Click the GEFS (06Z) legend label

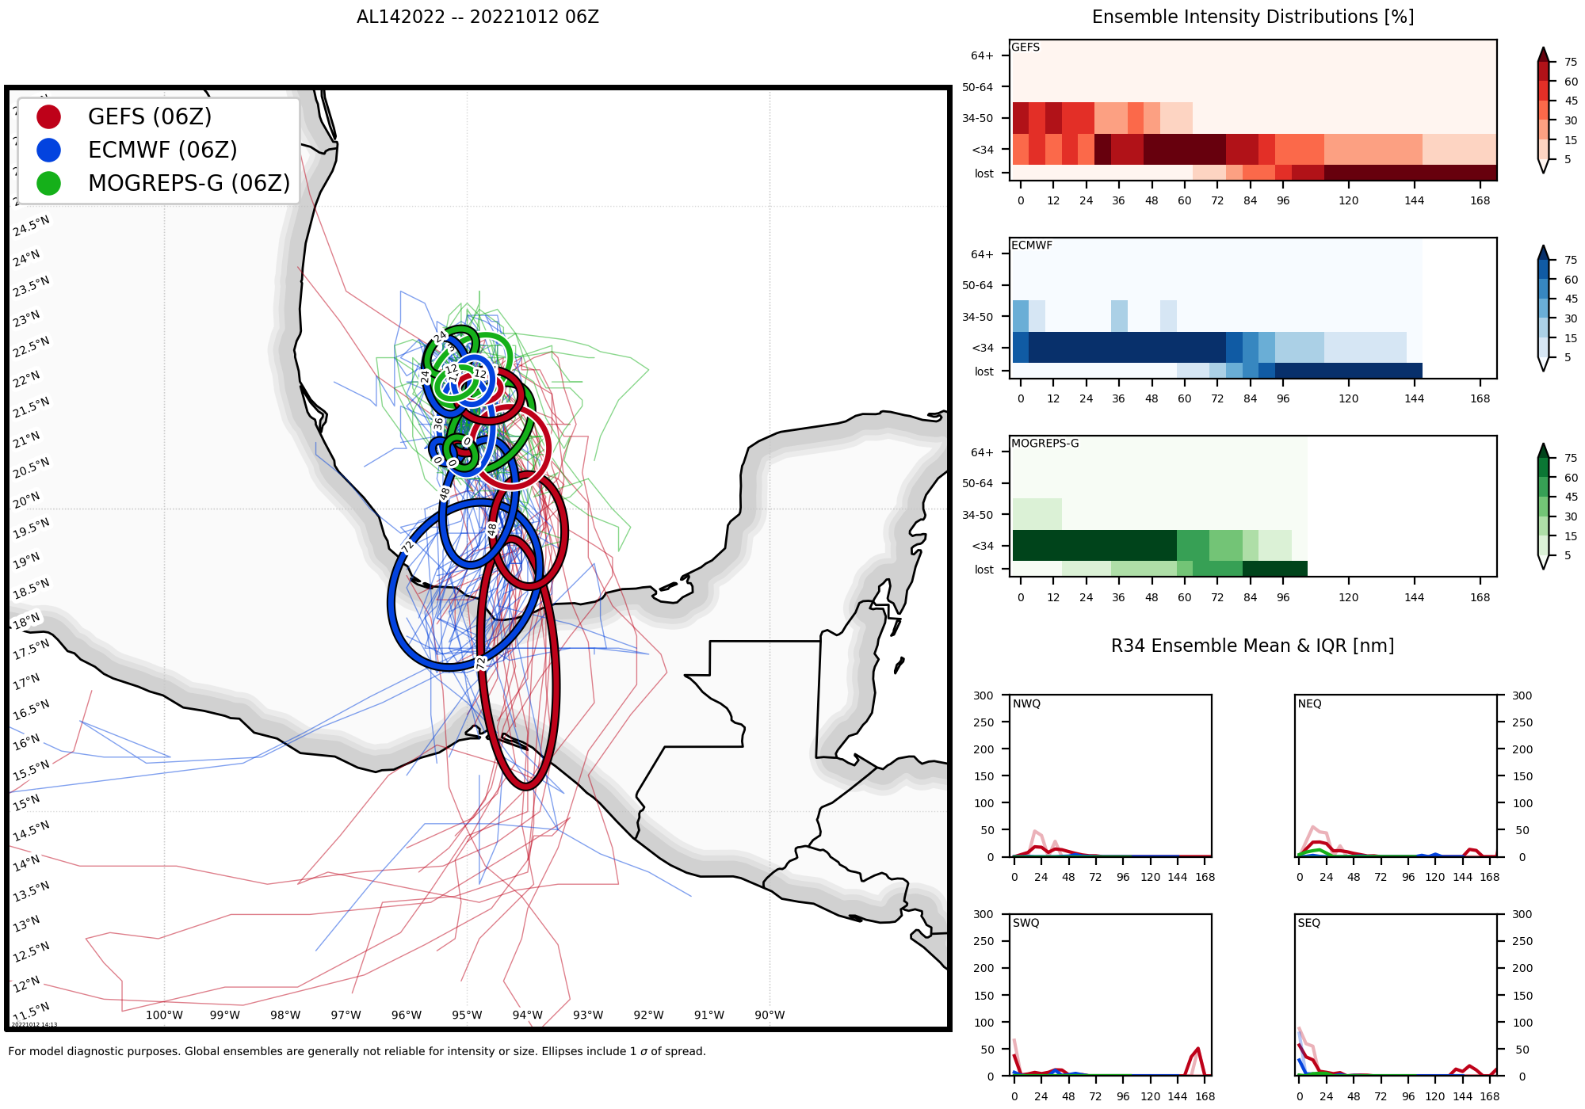point(150,116)
